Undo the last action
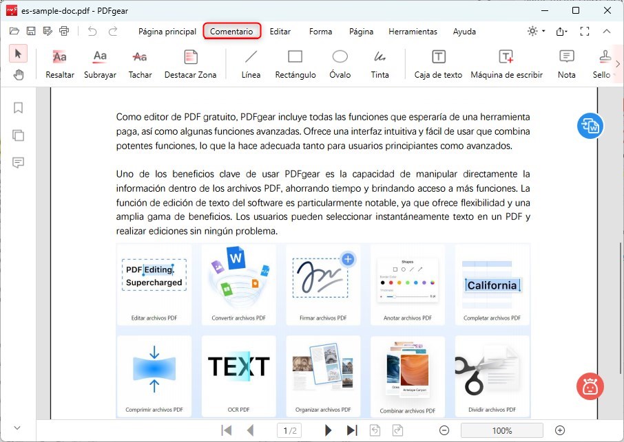624x442 pixels. [x=93, y=31]
